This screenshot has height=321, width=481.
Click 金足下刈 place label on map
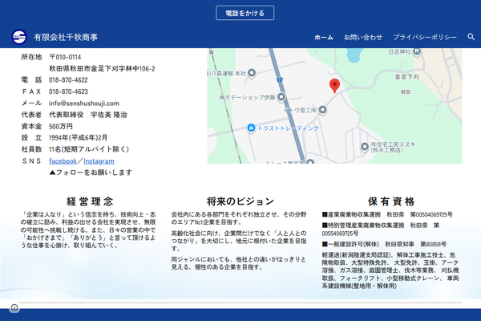(406, 76)
